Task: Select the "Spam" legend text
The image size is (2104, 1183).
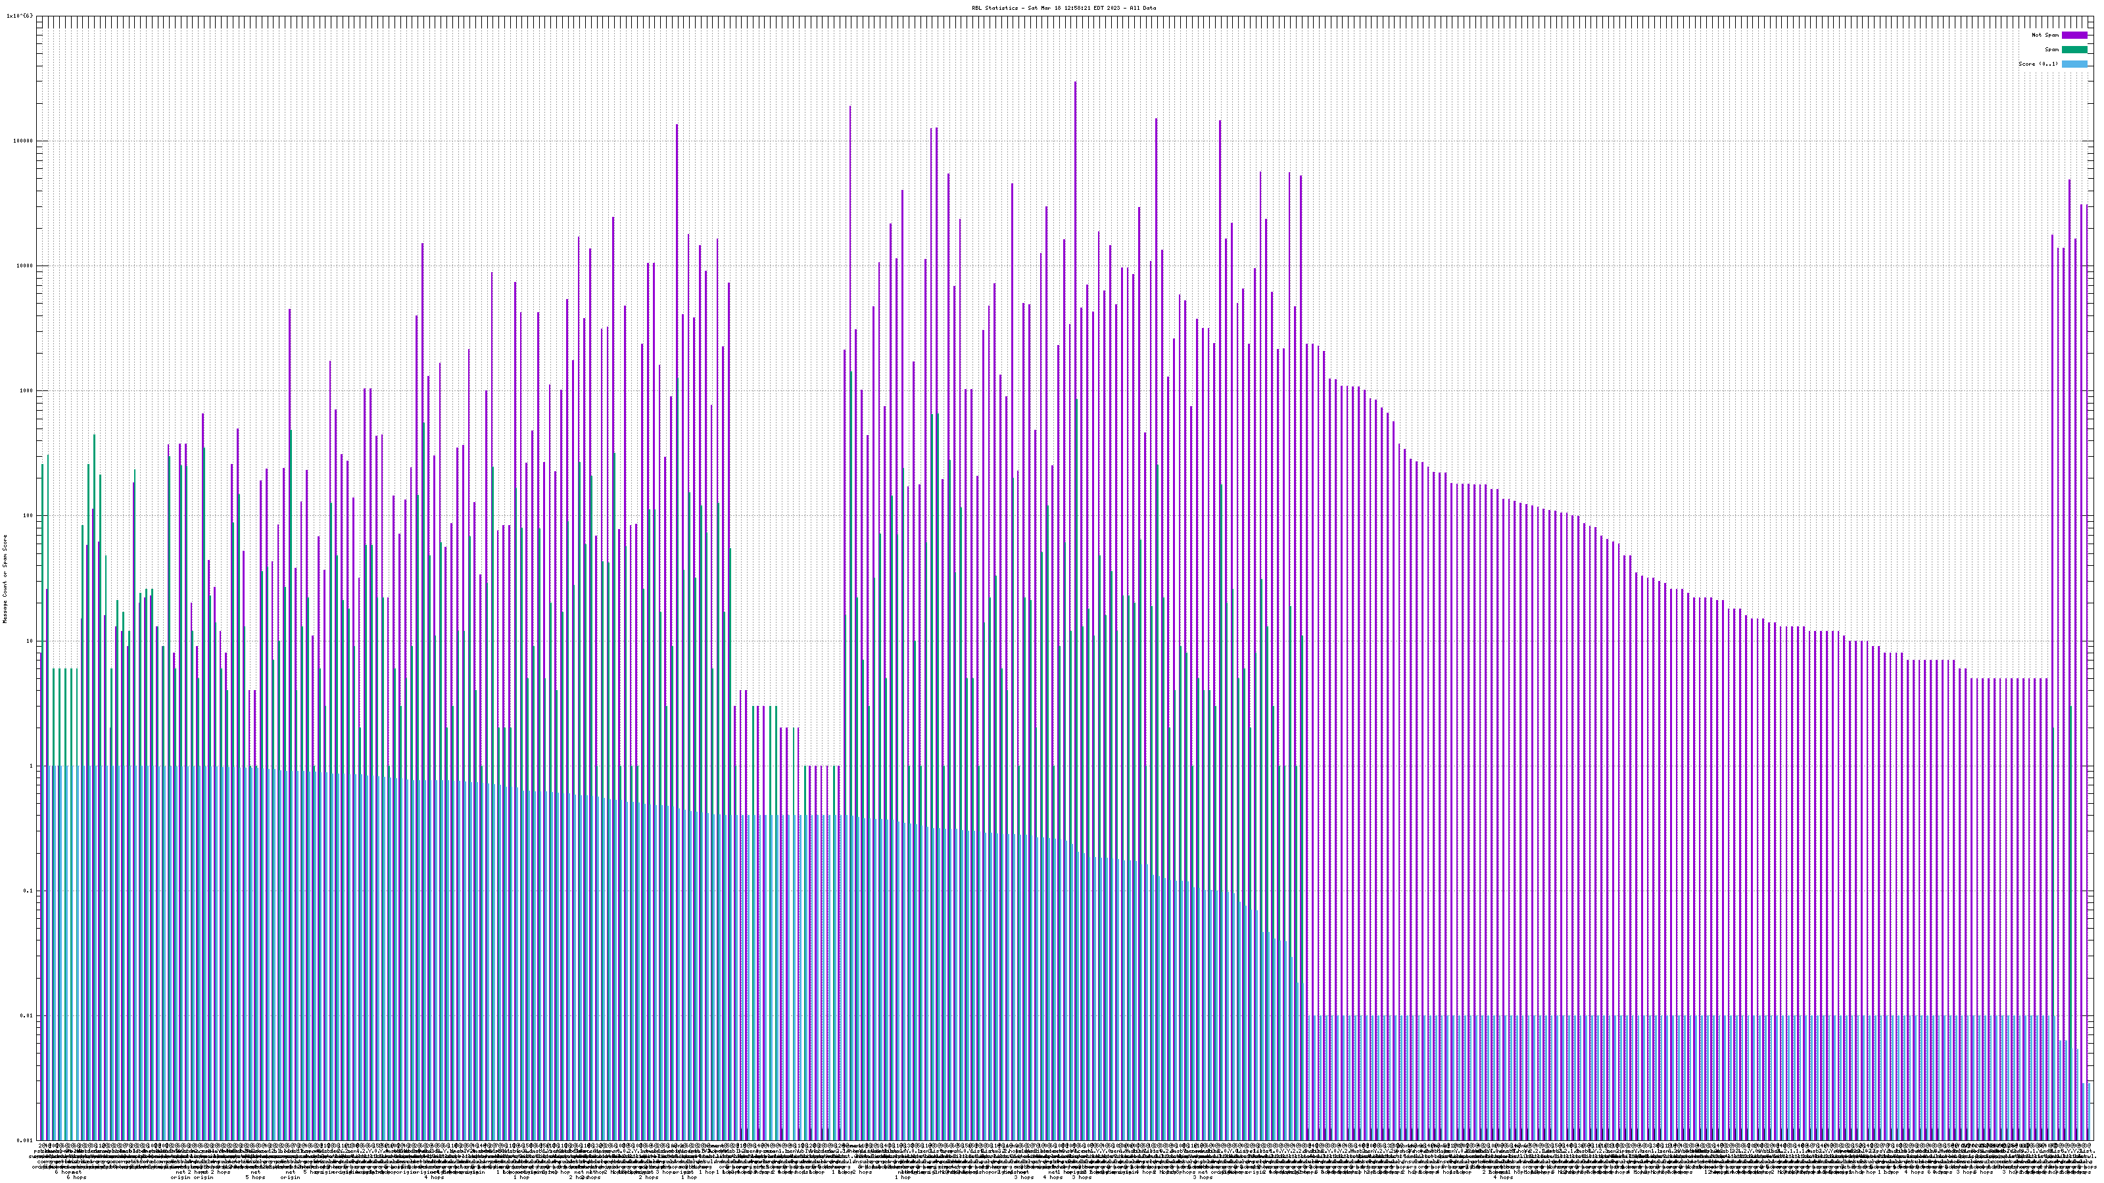Action: tap(2051, 50)
